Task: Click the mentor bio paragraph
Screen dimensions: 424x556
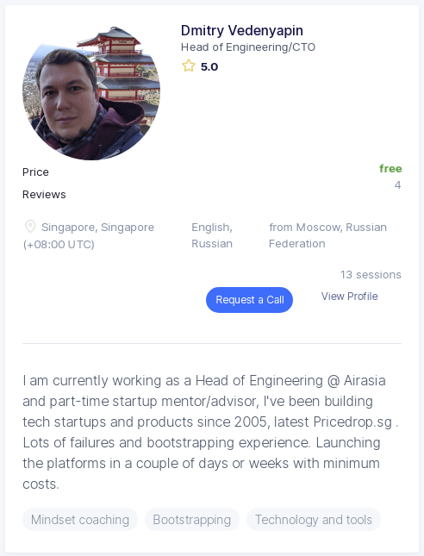Action: (x=211, y=432)
